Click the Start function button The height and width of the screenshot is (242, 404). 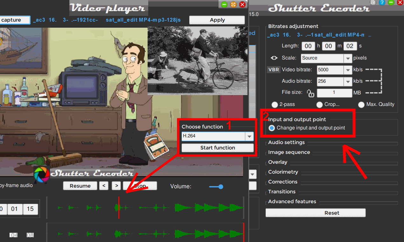coord(218,148)
